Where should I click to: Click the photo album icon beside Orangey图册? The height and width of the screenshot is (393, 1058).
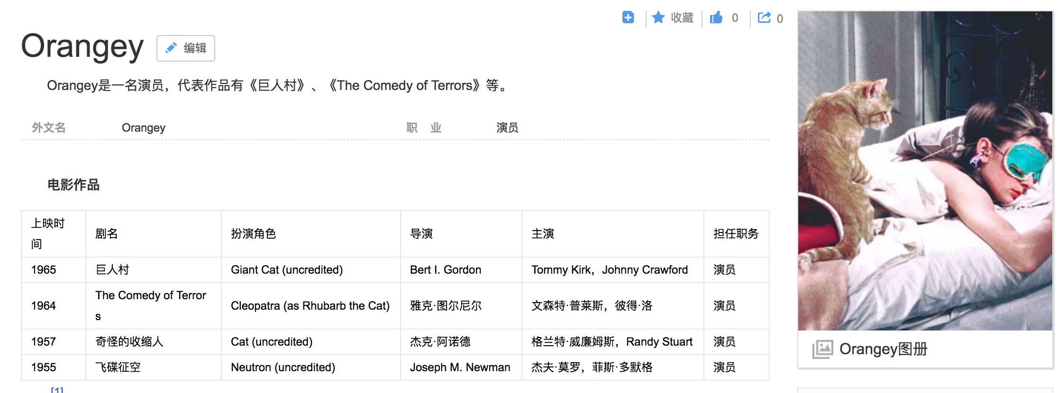(x=822, y=349)
